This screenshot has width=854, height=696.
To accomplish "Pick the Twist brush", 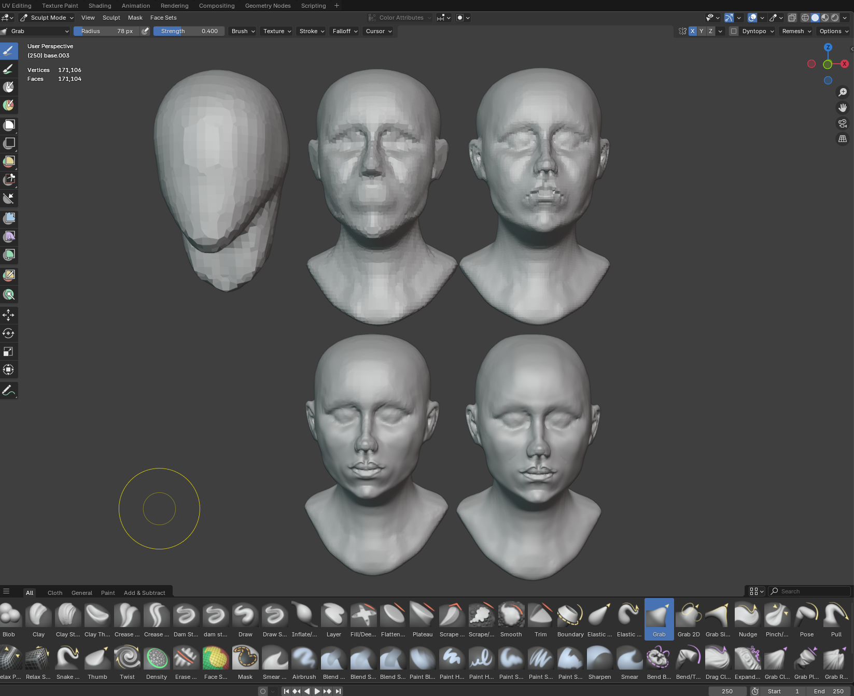I will [127, 661].
